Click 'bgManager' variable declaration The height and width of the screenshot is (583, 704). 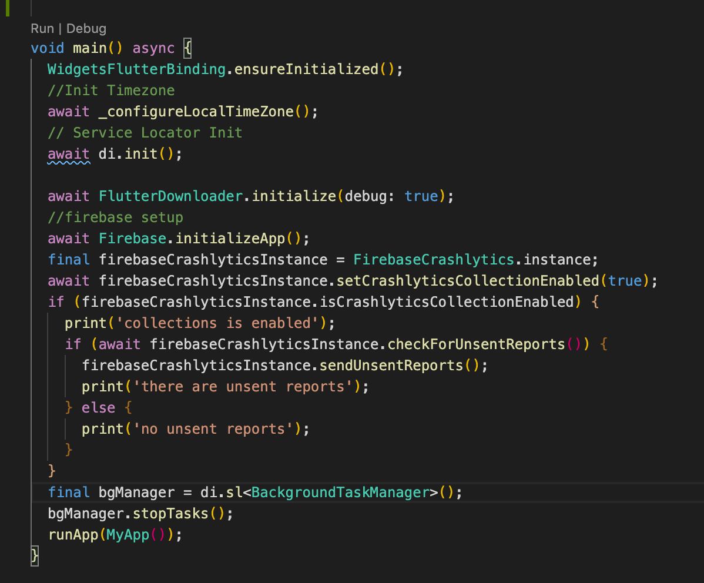[x=136, y=492]
